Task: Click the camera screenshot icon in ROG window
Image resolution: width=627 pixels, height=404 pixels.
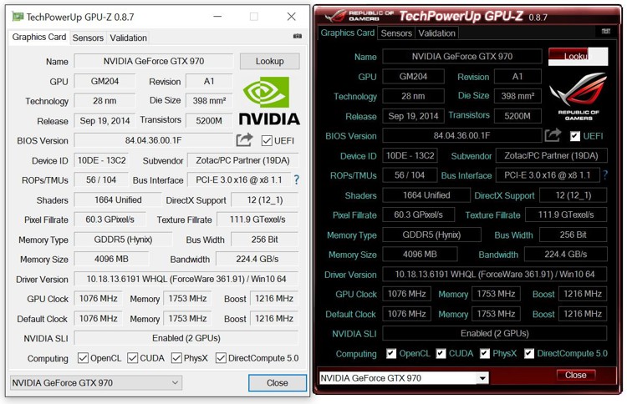Action: (606, 31)
